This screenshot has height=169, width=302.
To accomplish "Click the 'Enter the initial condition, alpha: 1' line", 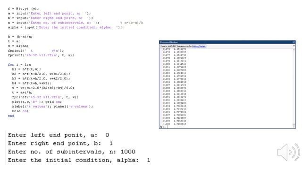I will coord(79,160).
